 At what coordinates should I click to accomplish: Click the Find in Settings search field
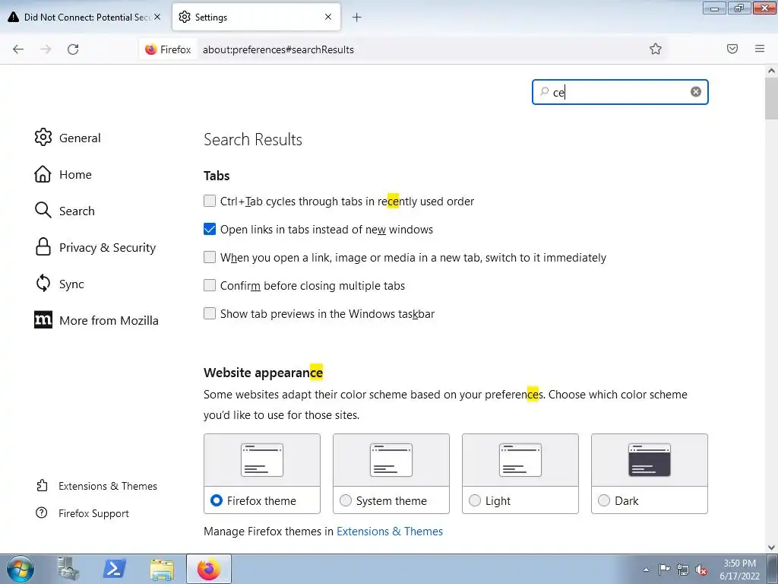point(620,92)
